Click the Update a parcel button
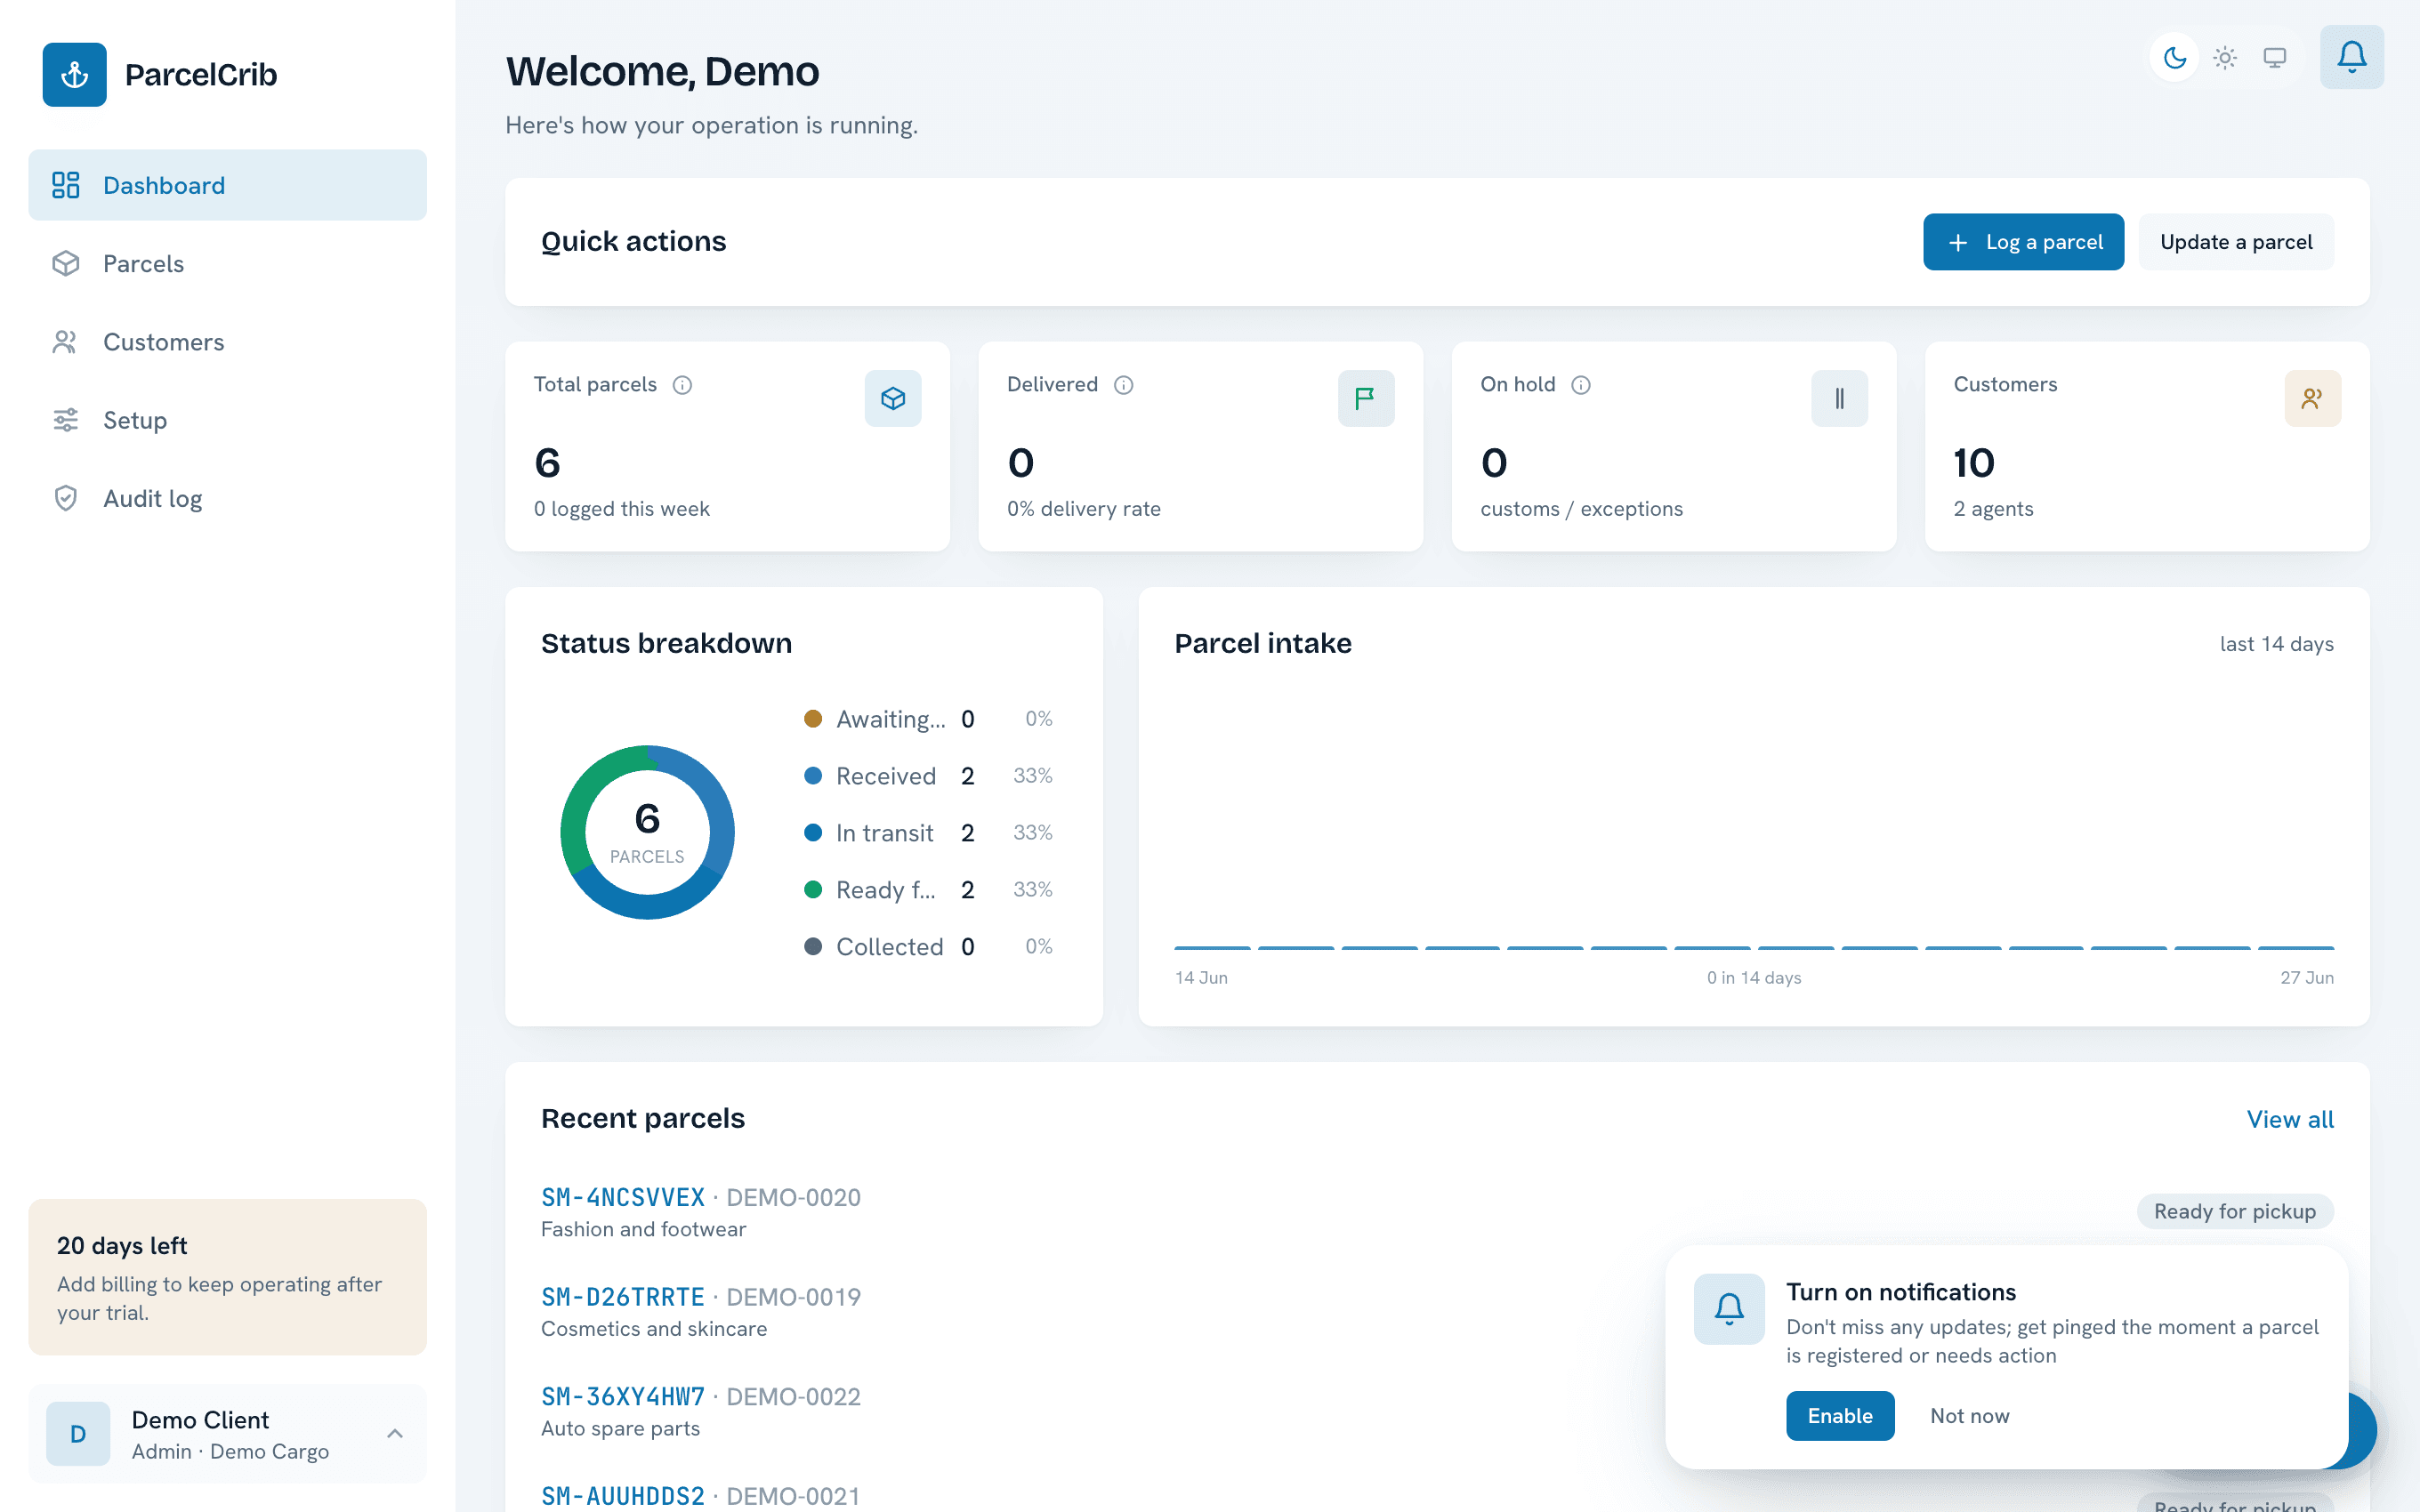This screenshot has height=1512, width=2420. pos(2236,242)
